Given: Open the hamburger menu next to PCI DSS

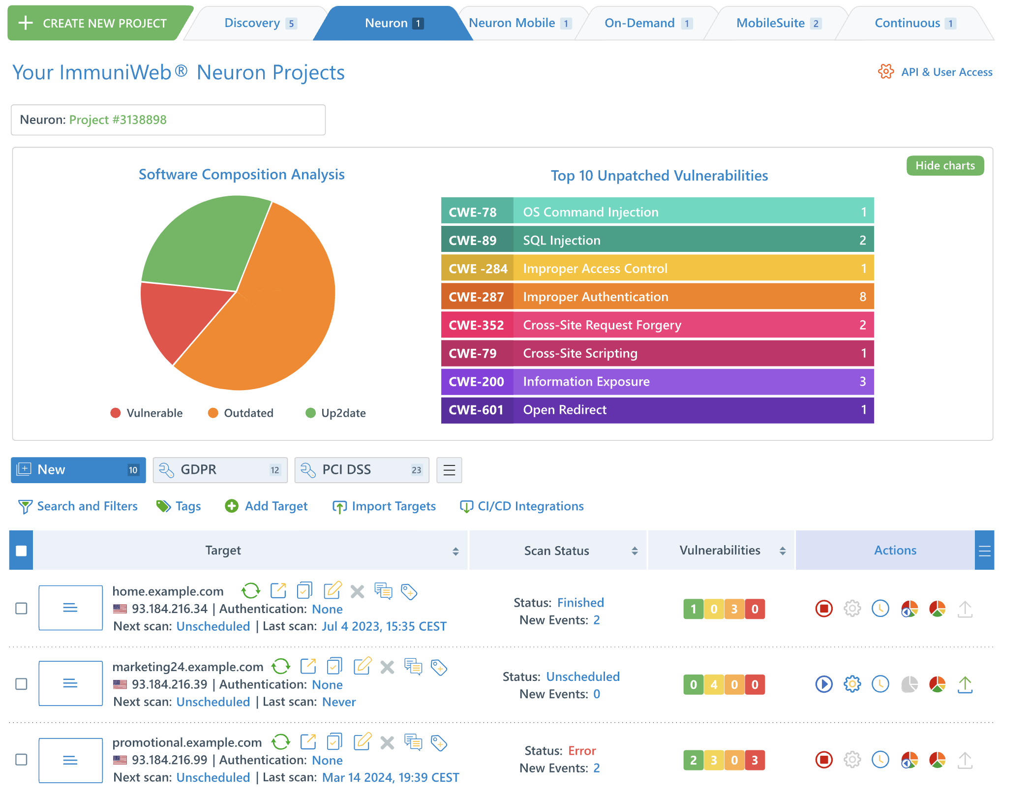Looking at the screenshot, I should (x=449, y=470).
